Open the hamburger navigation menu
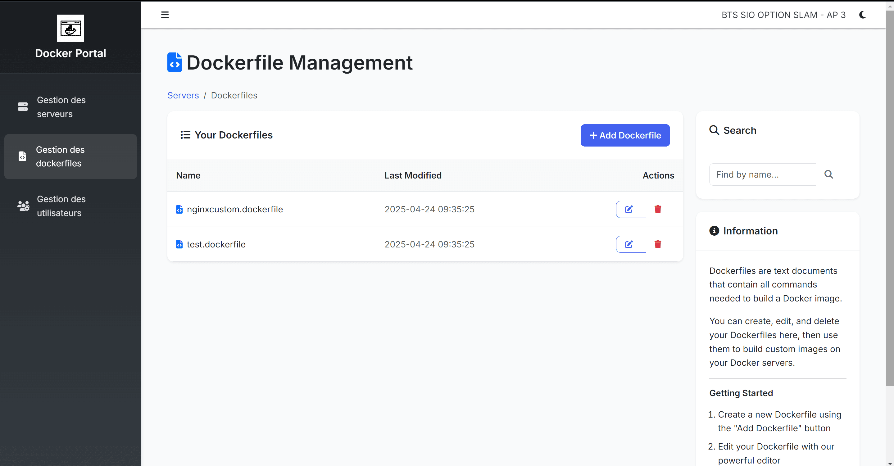Viewport: 894px width, 466px height. (x=165, y=15)
